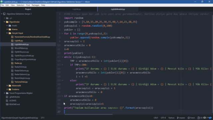Viewport: 213px width, 120px height.
Task: Fold the else block at line 19
Action: click(x=62, y=80)
